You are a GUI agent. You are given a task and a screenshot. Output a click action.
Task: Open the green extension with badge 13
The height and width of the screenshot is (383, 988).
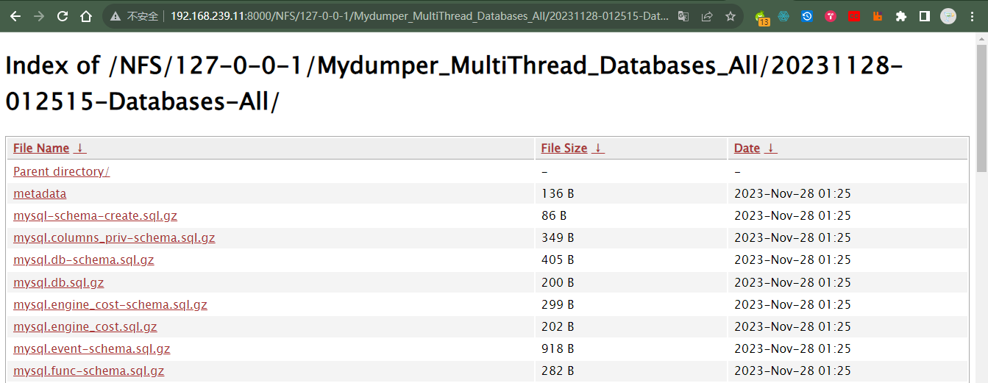[762, 17]
